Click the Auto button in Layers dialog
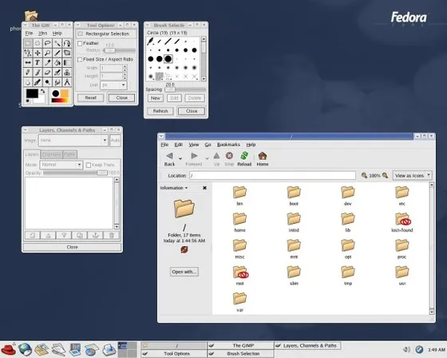Image resolution: width=447 pixels, height=358 pixels. (115, 140)
